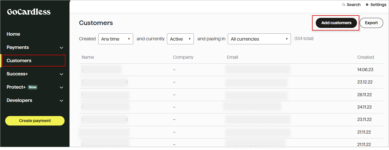Expand the Success+ sidebar chevron
Viewport: 389px width, 150px height.
(x=61, y=74)
